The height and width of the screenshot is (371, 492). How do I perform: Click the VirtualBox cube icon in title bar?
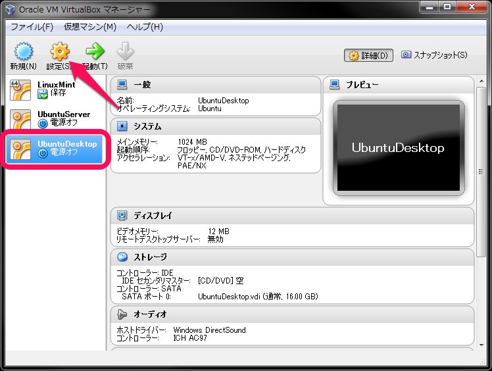click(10, 9)
